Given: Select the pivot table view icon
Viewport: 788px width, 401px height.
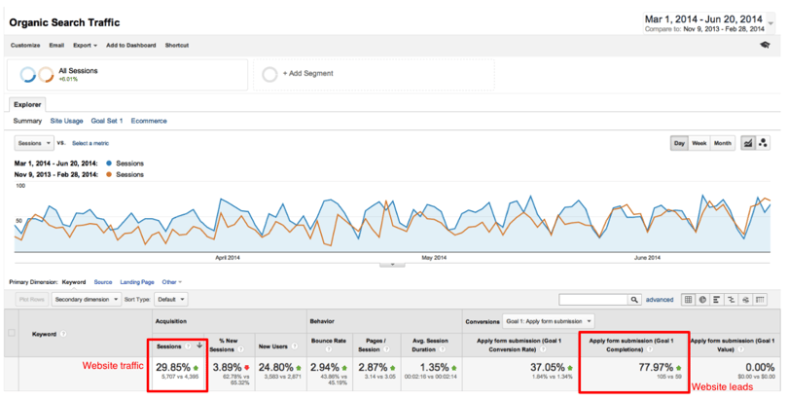Looking at the screenshot, I should click(760, 300).
